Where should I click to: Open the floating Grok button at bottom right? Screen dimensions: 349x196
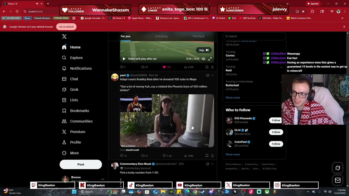click(338, 168)
